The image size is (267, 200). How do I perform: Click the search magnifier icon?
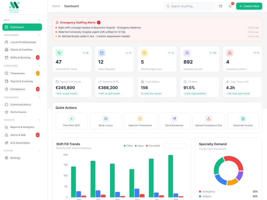pyautogui.click(x=168, y=6)
